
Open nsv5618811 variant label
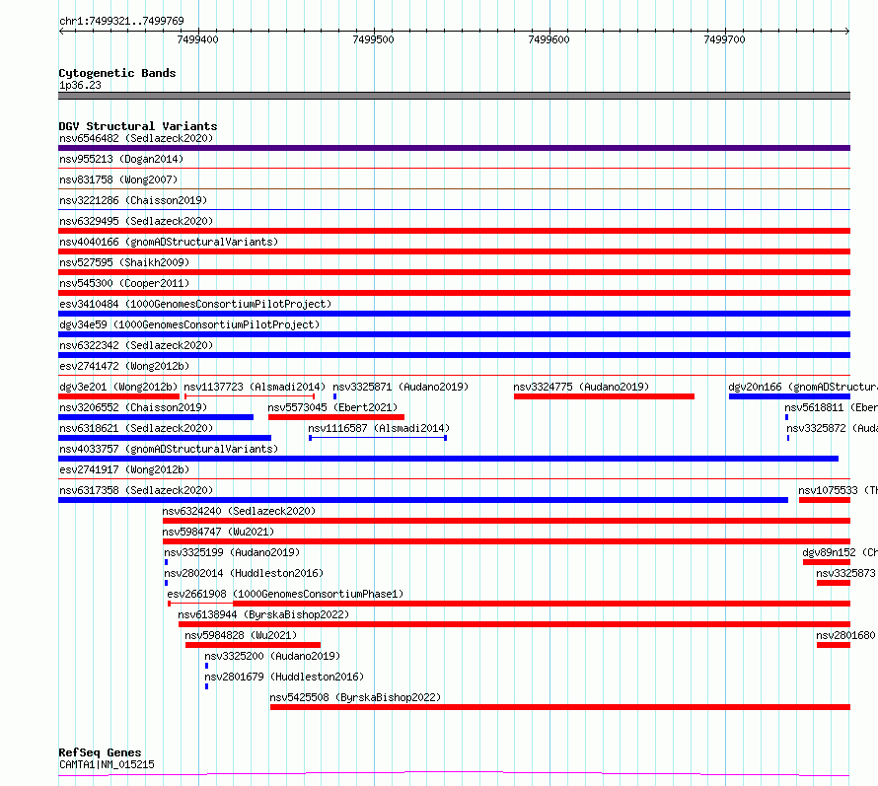click(x=831, y=407)
